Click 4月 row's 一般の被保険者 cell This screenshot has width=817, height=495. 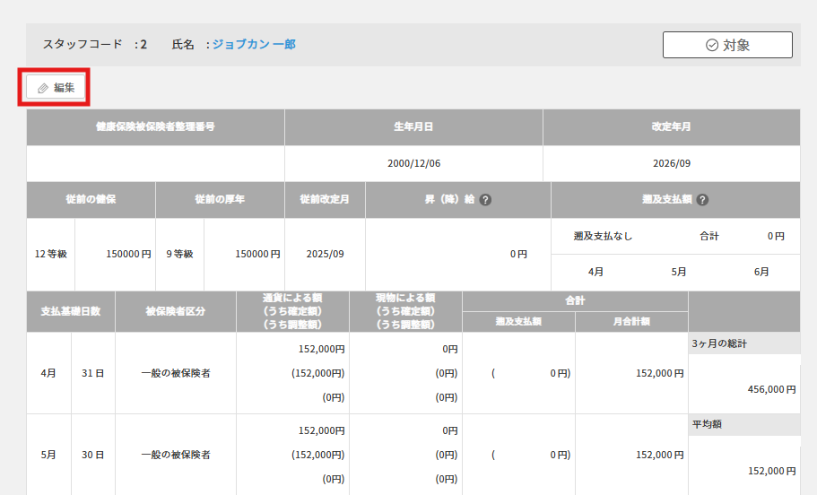coord(176,373)
